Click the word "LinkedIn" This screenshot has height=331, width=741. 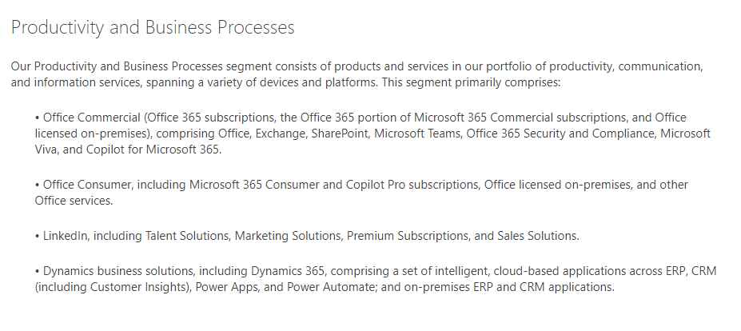(x=66, y=236)
